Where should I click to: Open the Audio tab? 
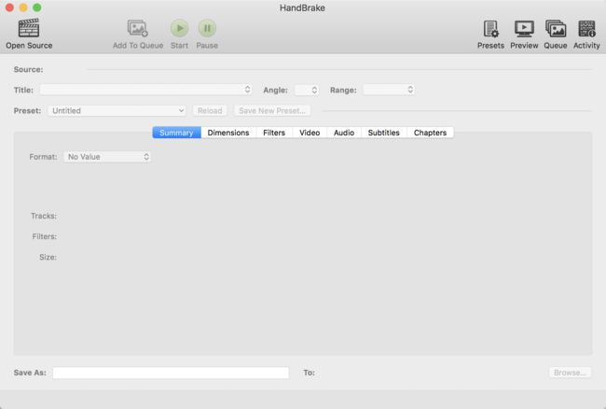[344, 133]
